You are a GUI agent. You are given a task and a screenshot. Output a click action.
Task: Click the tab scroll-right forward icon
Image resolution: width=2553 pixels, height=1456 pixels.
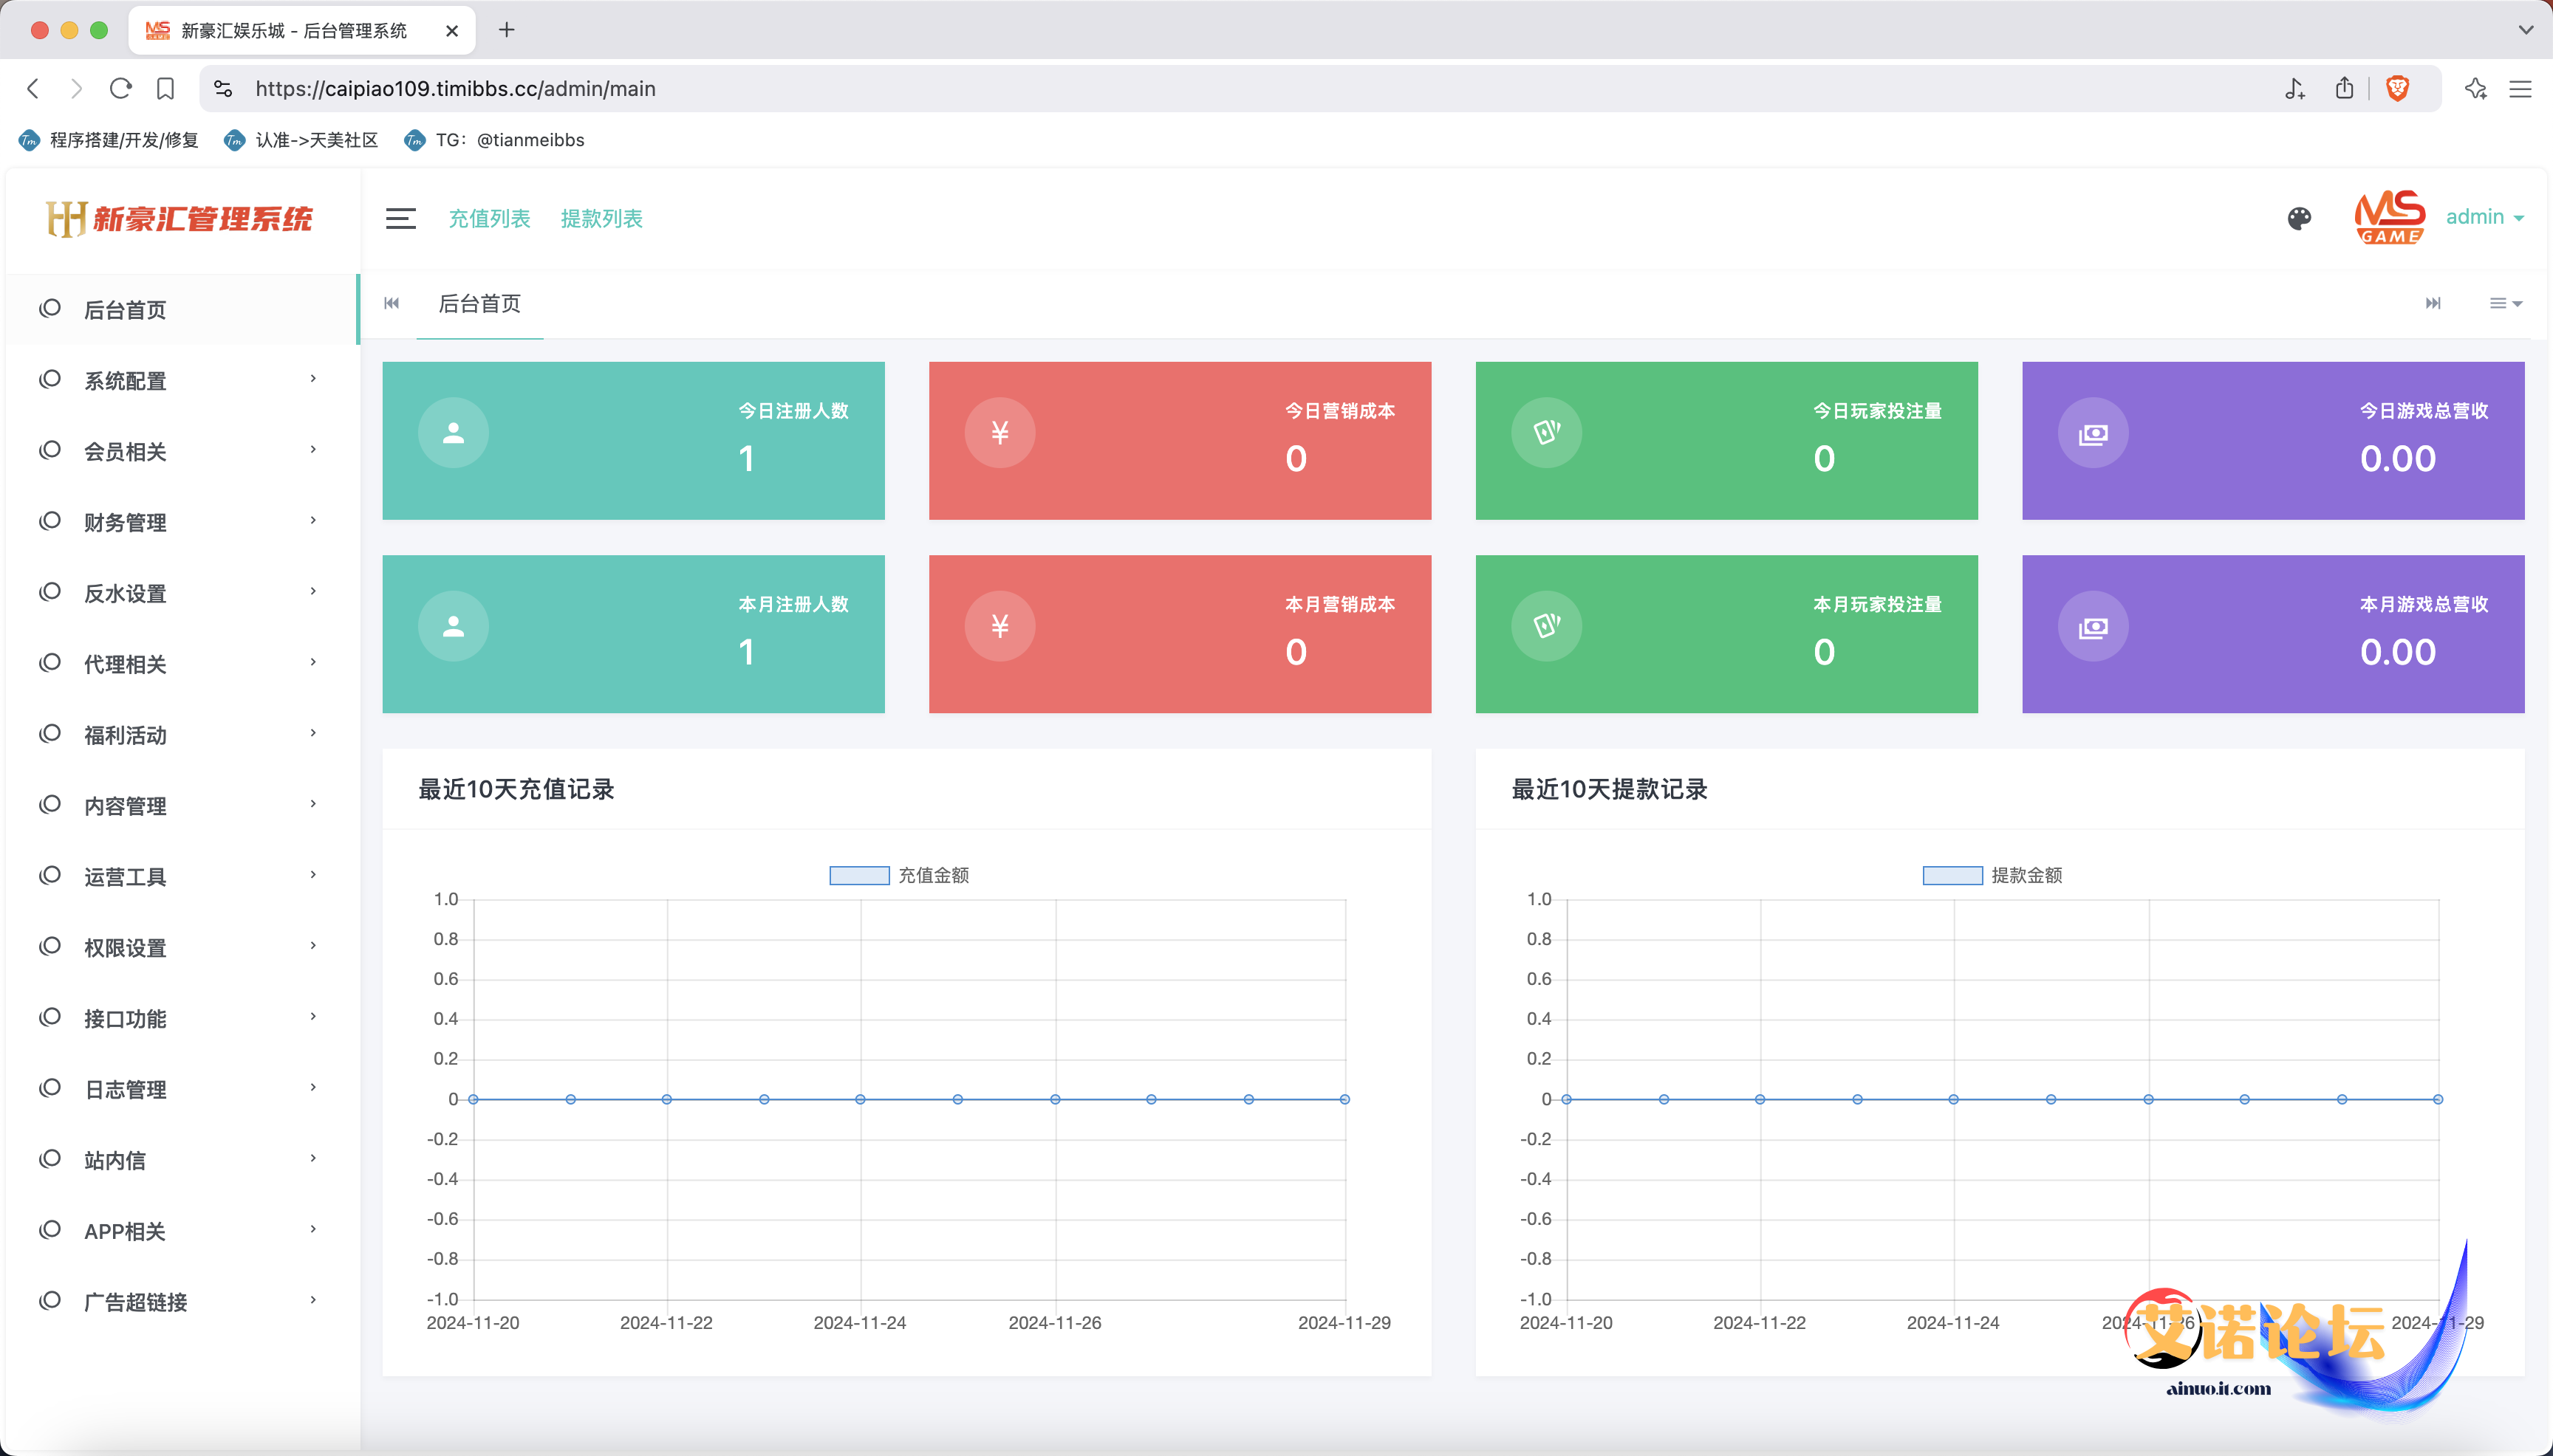coord(2433,303)
